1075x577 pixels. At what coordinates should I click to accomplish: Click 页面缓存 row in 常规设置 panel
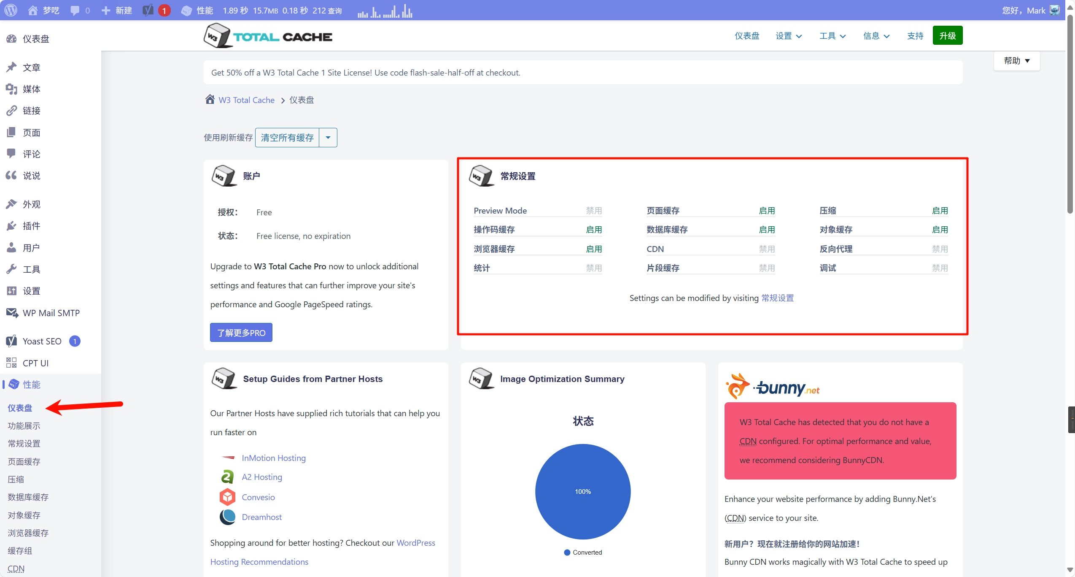[711, 211]
